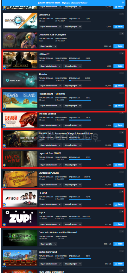Click the info icon in top banner

click(123, 3)
